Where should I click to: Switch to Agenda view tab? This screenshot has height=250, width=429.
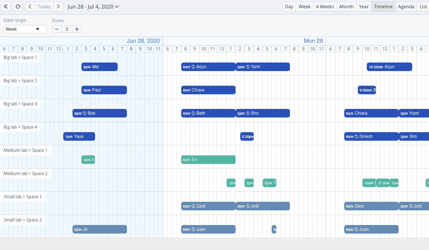tap(406, 6)
